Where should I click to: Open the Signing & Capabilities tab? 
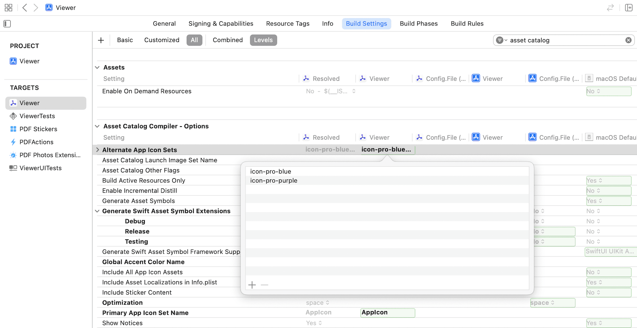pyautogui.click(x=220, y=23)
